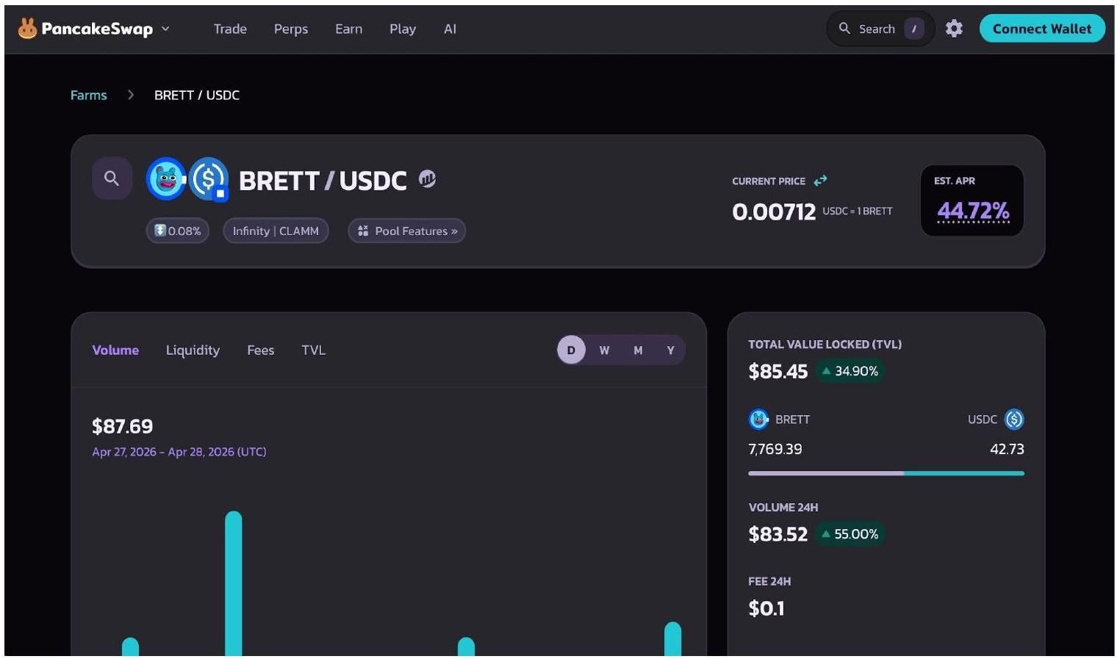This screenshot has width=1117, height=659.
Task: Click the pool search magnifier button
Action: (x=112, y=178)
